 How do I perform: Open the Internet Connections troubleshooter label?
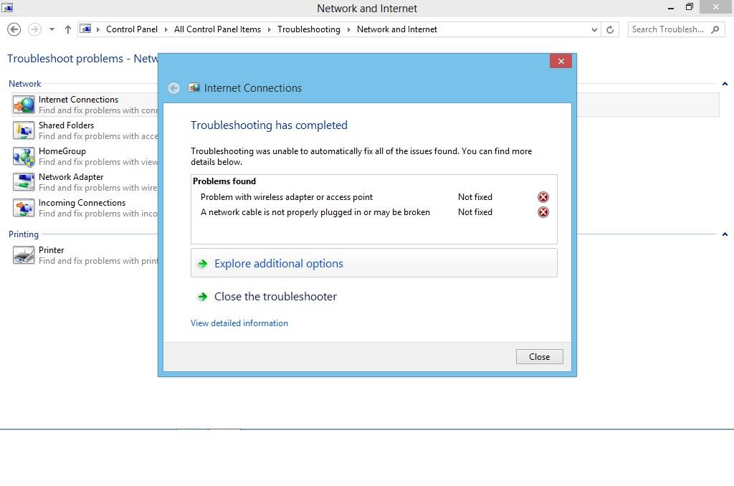78,99
